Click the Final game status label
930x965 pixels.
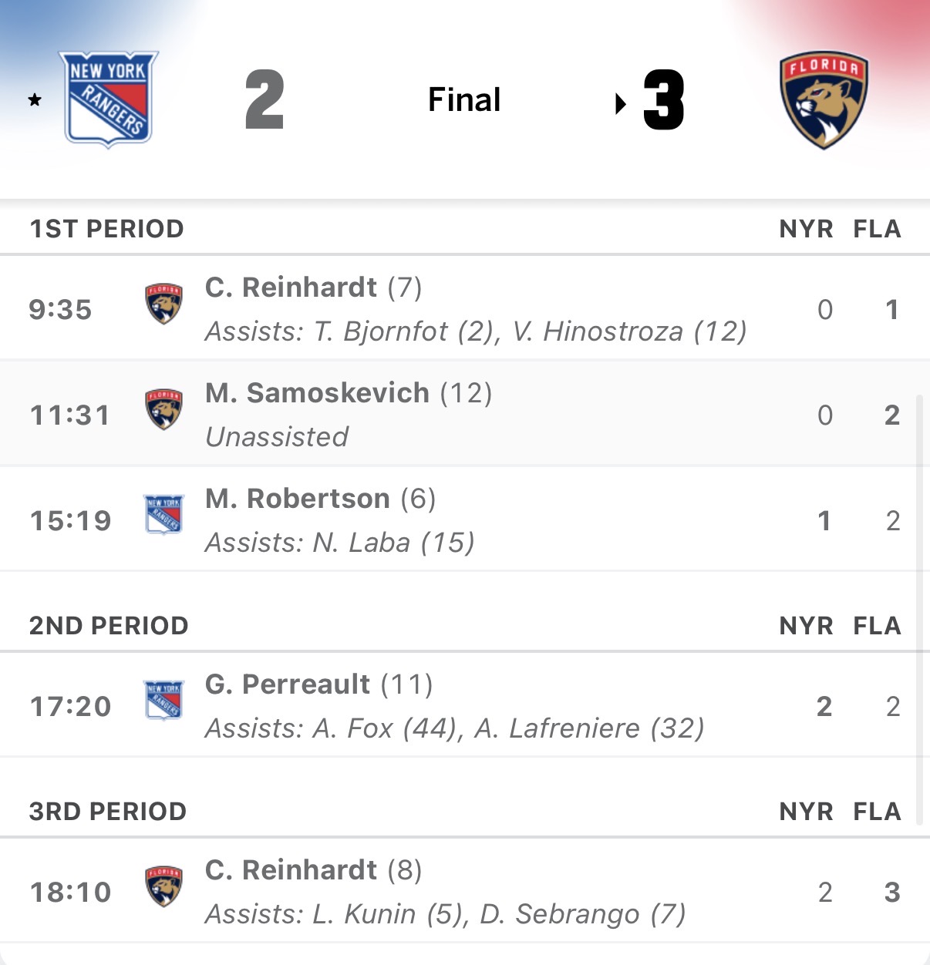(x=464, y=100)
